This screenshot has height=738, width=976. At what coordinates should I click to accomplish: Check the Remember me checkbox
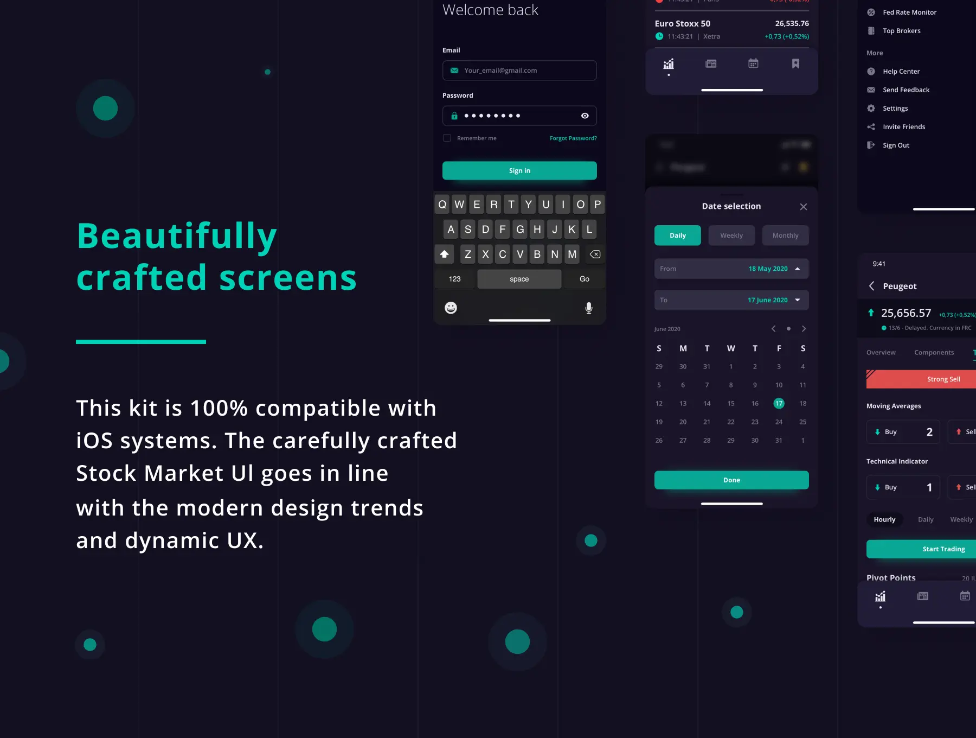pyautogui.click(x=447, y=138)
